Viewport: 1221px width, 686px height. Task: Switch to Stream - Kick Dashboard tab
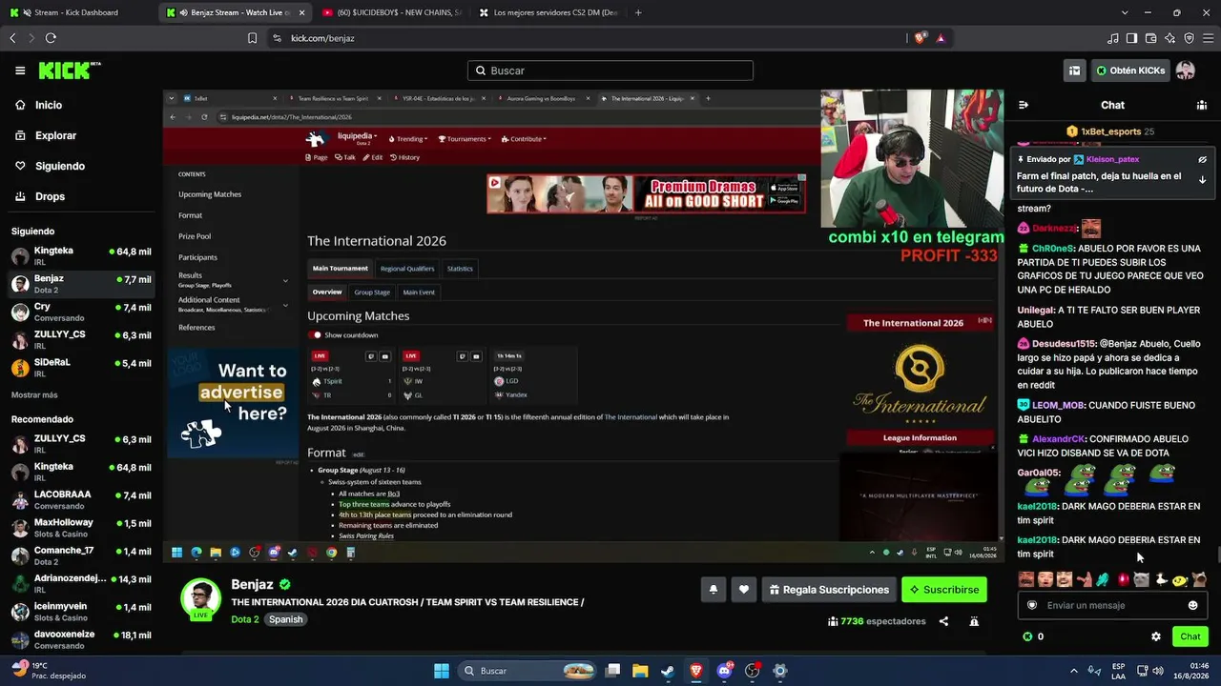[x=78, y=12]
